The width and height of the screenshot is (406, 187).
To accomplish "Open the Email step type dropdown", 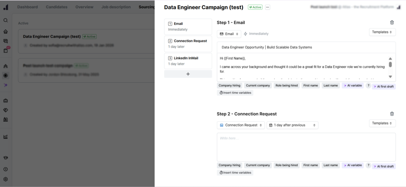I will point(229,34).
